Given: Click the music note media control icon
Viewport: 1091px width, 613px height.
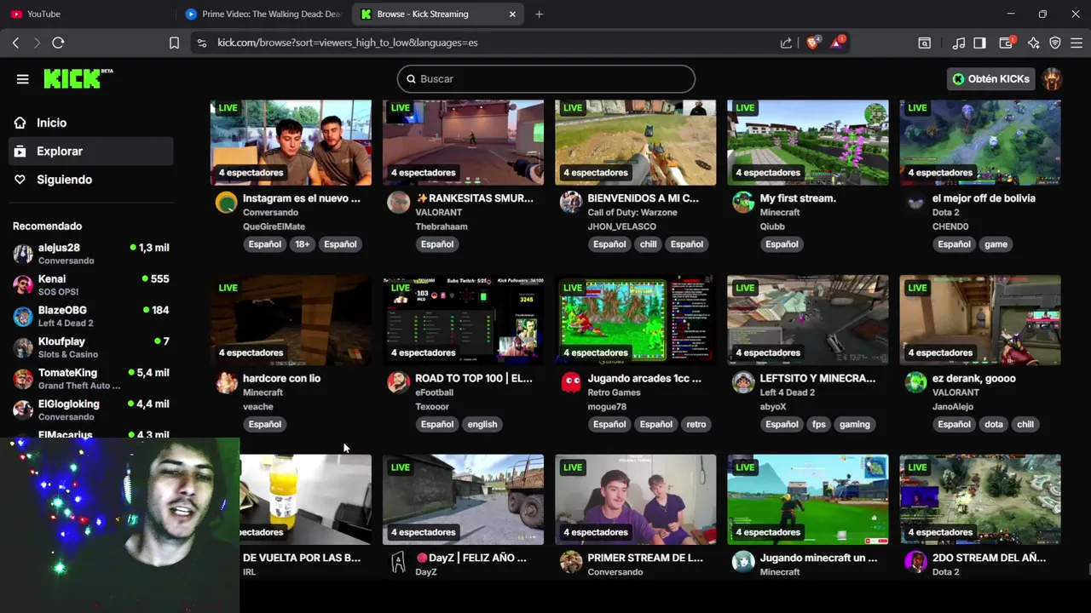Looking at the screenshot, I should pos(959,43).
